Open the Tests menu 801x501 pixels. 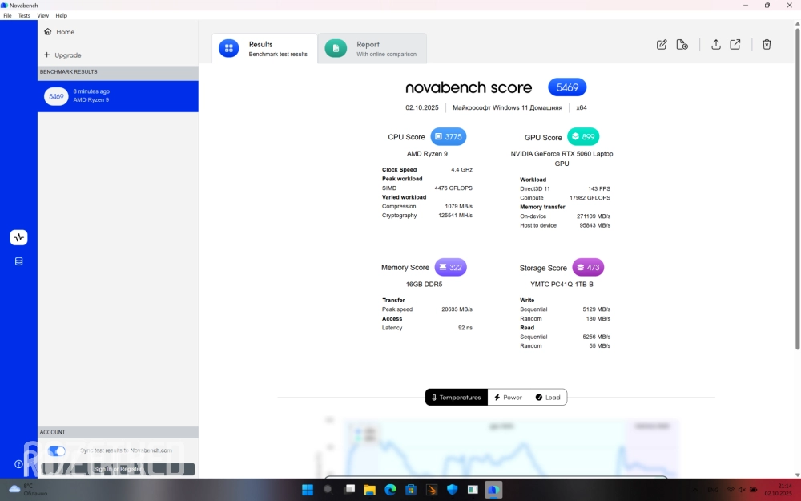(x=24, y=15)
